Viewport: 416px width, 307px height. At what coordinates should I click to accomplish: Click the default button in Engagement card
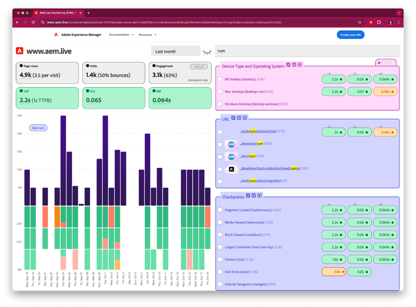199,66
